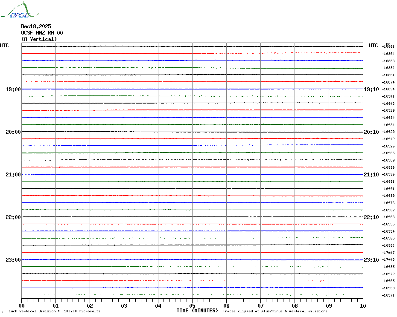The width and height of the screenshot is (397, 317).
Task: Click the 02 minute axis label
Action: pos(90,305)
